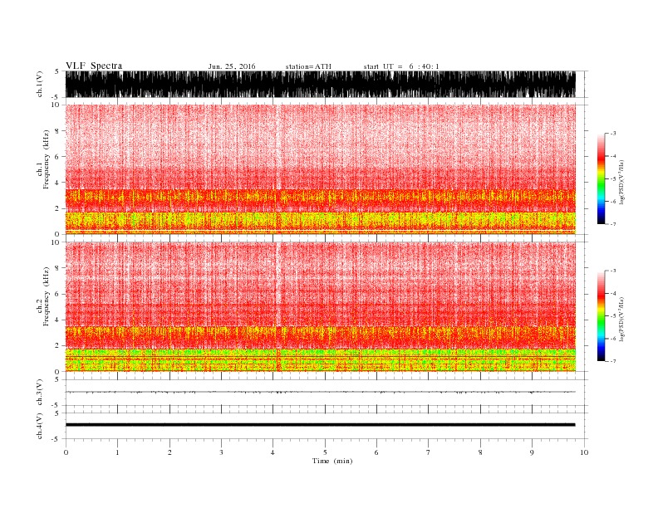The image size is (658, 508).
Task: Click the ch.2 spectrogram color scale bar
Action: (601, 315)
